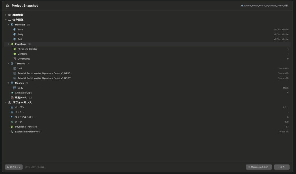Screen dimensions: 296x174
Task: Click Markdownをコピー button
Action: click(x=259, y=167)
